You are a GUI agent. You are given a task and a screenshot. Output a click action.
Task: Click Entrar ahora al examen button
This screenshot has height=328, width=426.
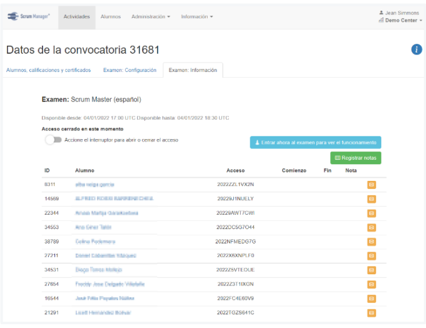tap(315, 142)
